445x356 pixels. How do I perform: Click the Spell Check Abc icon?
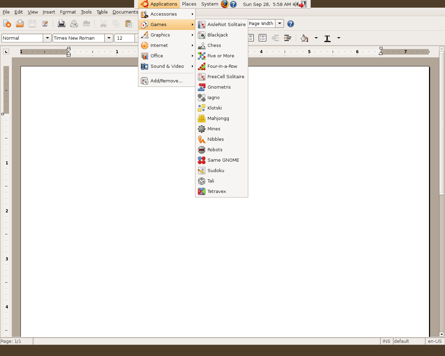click(87, 24)
